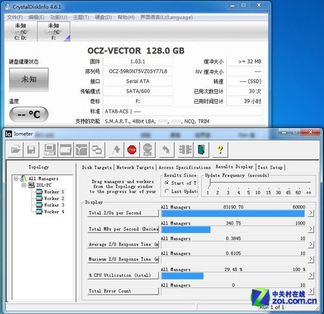The width and height of the screenshot is (324, 314).
Task: Open Network Targets tab
Action: pos(135,167)
